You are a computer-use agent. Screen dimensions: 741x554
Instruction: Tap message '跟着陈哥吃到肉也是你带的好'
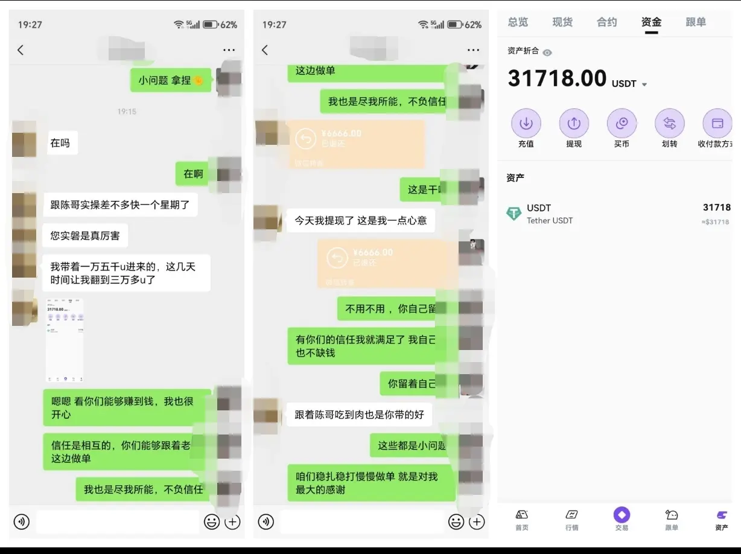point(360,415)
